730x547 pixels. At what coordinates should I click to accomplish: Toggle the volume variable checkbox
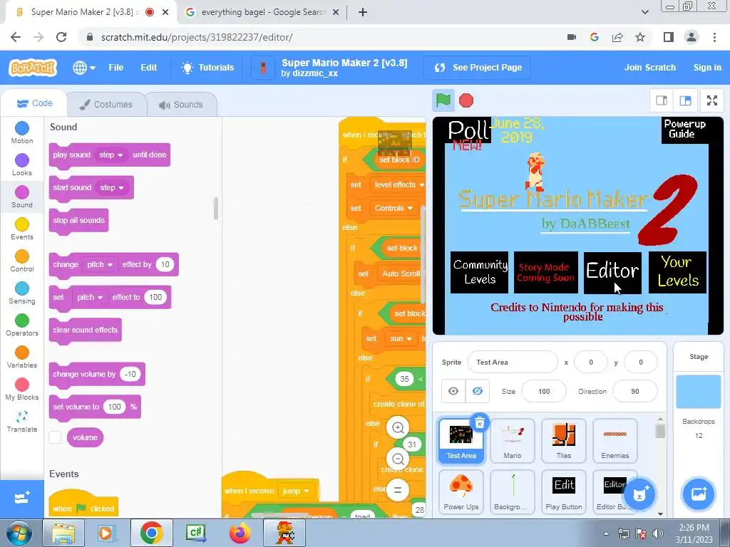[56, 437]
